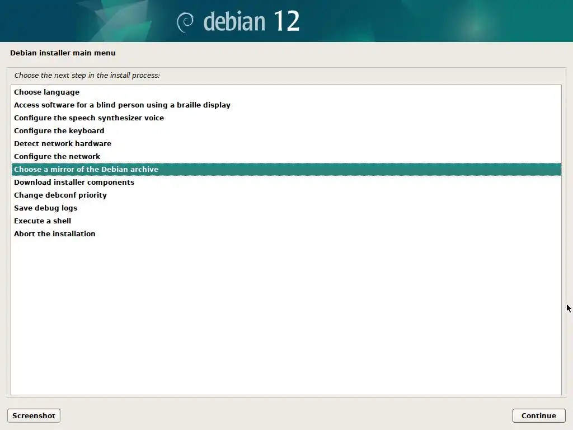
Task: Pick the Save debug logs entry
Action: 286,208
